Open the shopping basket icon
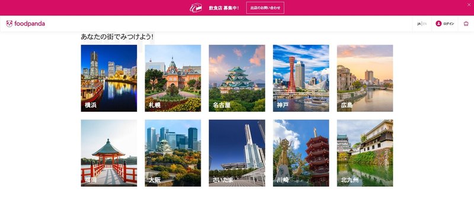474x224 pixels. (x=466, y=24)
